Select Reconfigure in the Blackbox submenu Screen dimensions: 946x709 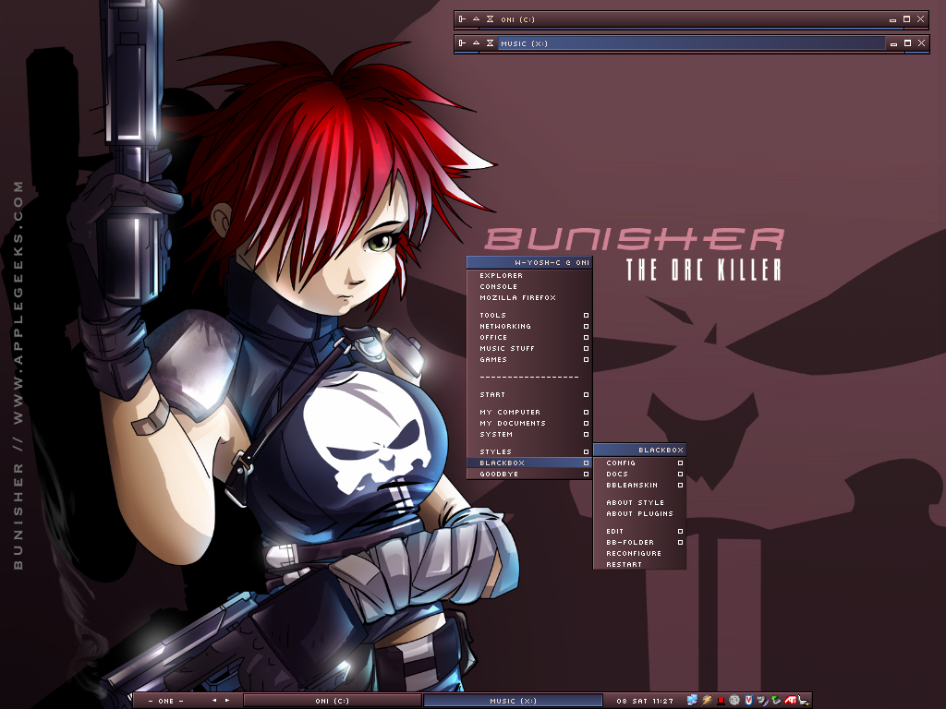pyautogui.click(x=639, y=554)
